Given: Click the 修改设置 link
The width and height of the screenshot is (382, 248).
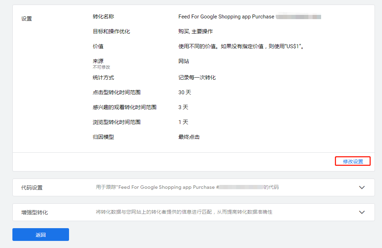Looking at the screenshot, I should (x=353, y=161).
